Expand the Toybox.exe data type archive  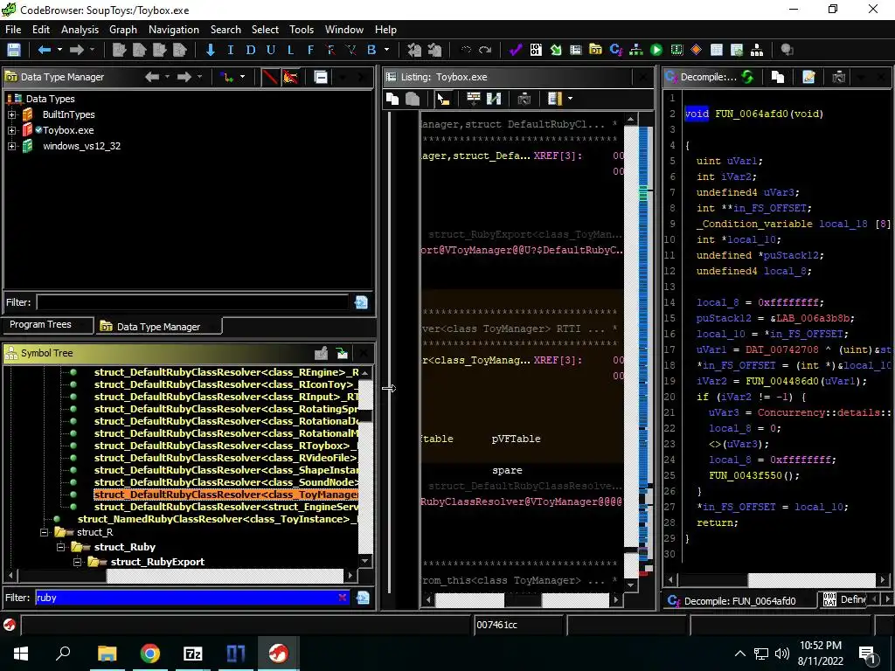12,131
